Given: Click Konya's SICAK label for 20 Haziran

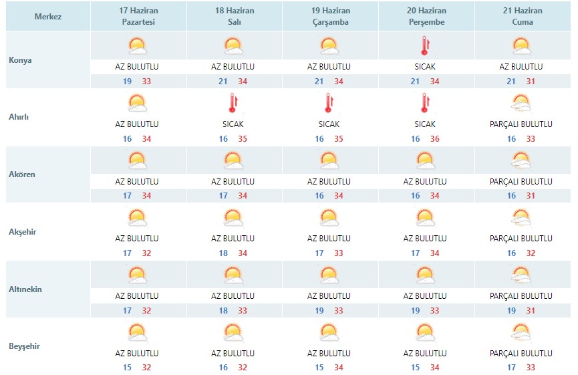Looking at the screenshot, I should (425, 67).
